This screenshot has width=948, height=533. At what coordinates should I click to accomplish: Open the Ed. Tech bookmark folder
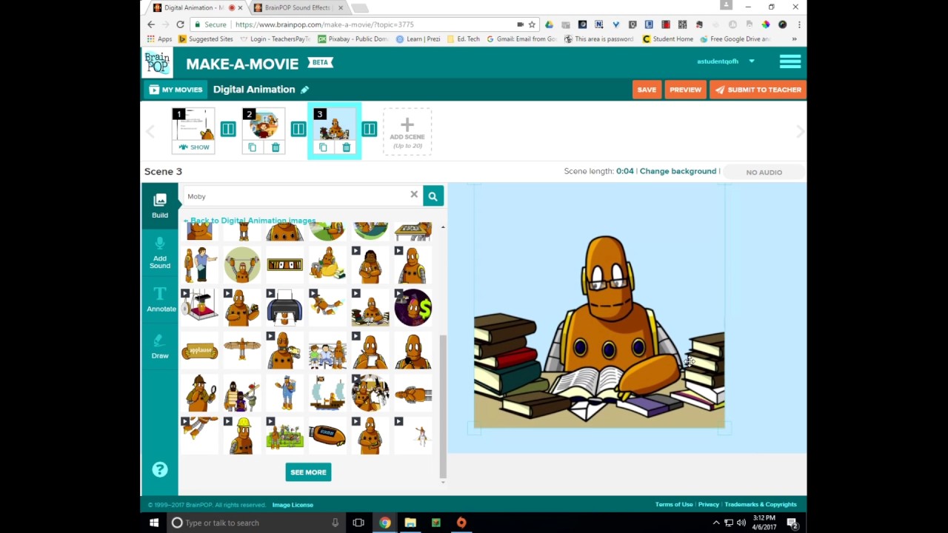[x=464, y=39]
